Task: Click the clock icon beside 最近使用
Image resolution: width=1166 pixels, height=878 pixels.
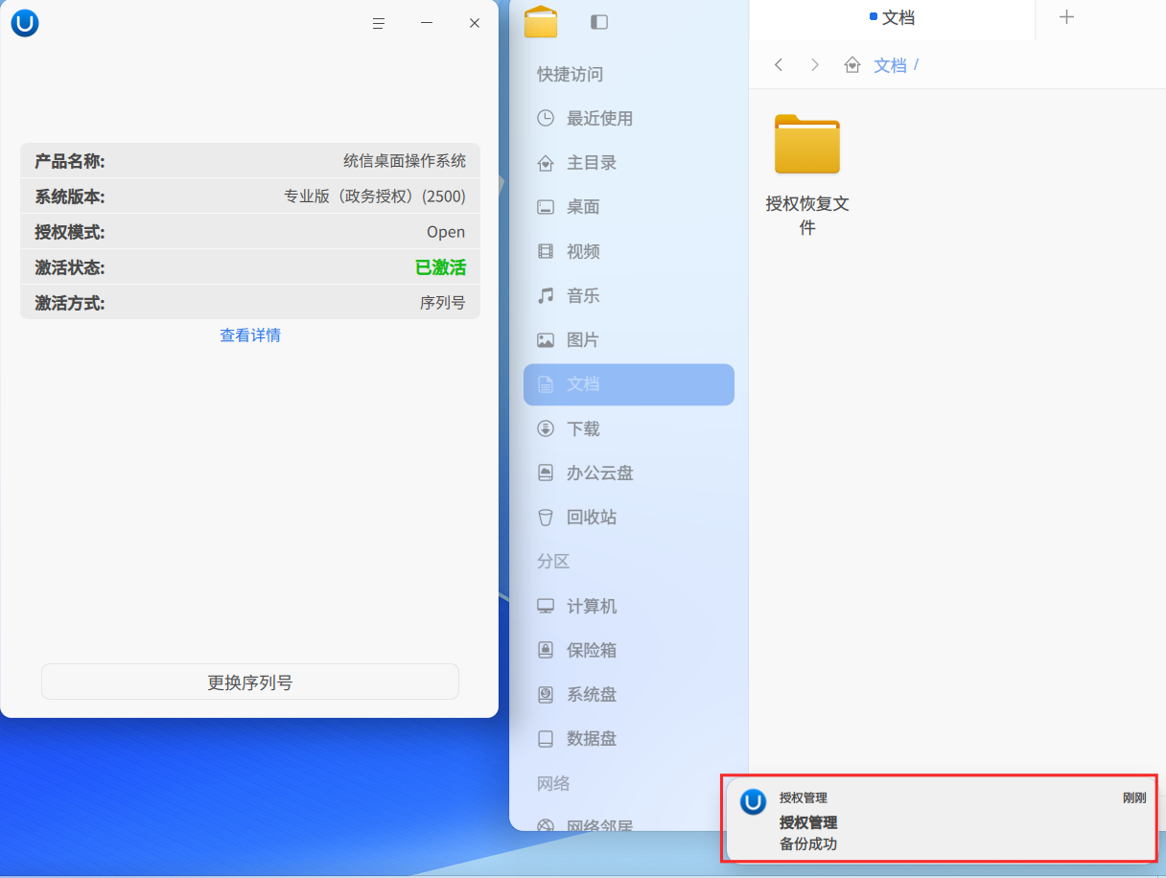Action: tap(546, 119)
